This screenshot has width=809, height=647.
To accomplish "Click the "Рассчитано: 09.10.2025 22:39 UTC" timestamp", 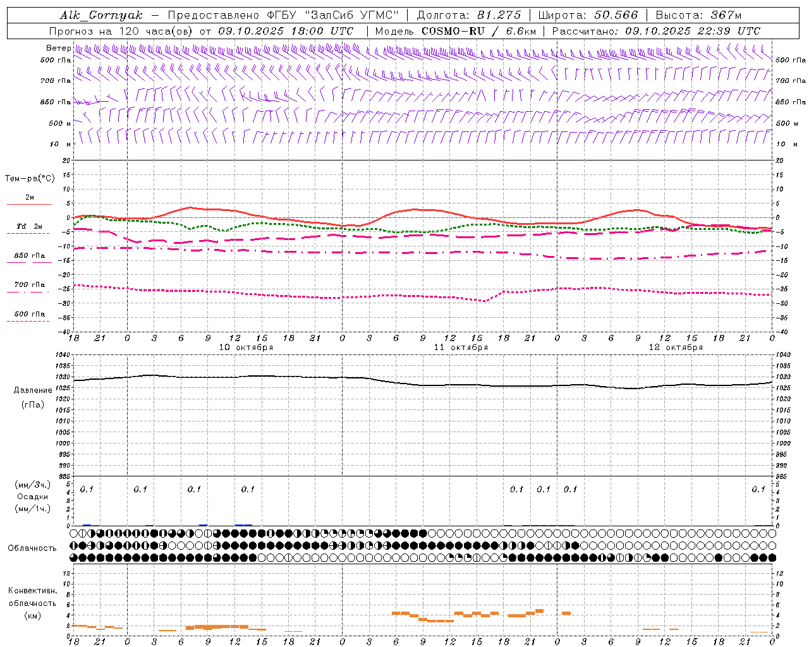I will (x=656, y=31).
